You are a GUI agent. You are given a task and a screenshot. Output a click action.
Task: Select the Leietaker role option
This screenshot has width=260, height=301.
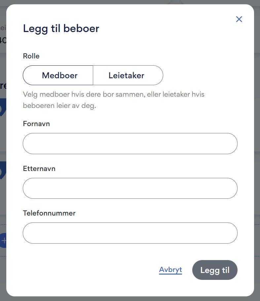click(x=128, y=75)
